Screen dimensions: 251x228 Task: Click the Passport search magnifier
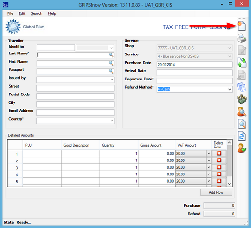click(111, 71)
